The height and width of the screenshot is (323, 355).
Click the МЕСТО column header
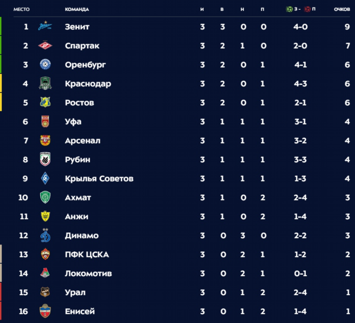coord(21,9)
